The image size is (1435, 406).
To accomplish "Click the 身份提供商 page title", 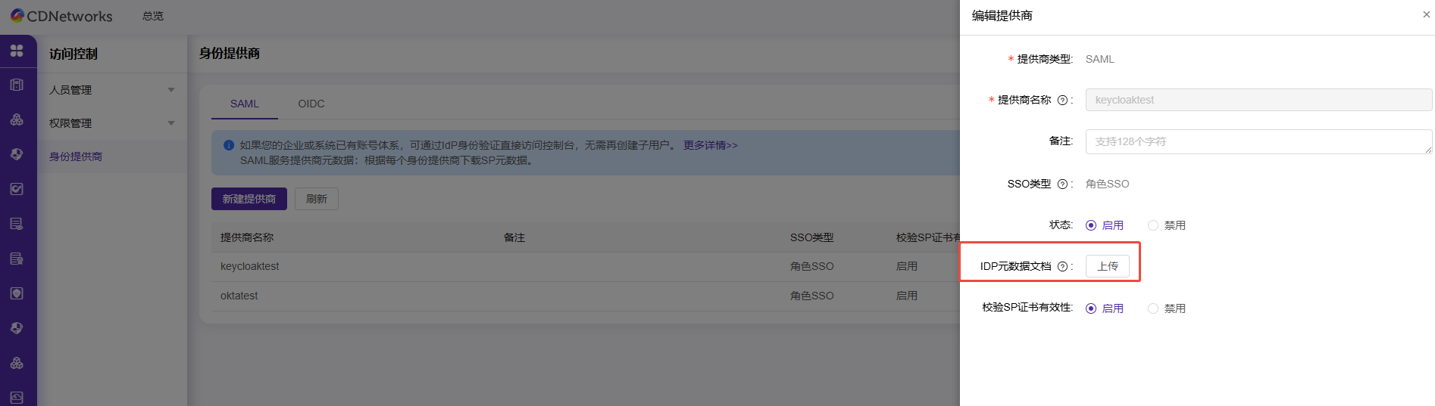I will click(230, 54).
